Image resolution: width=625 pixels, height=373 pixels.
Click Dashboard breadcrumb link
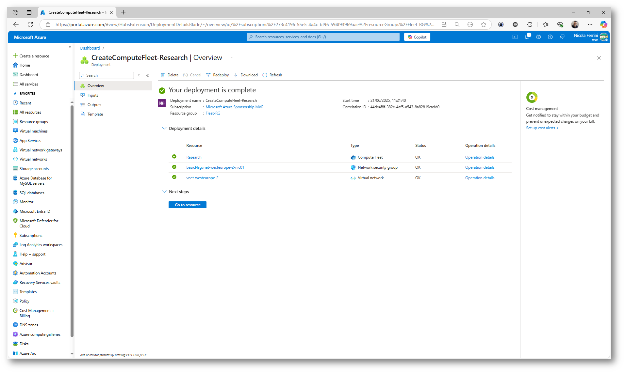pyautogui.click(x=90, y=48)
